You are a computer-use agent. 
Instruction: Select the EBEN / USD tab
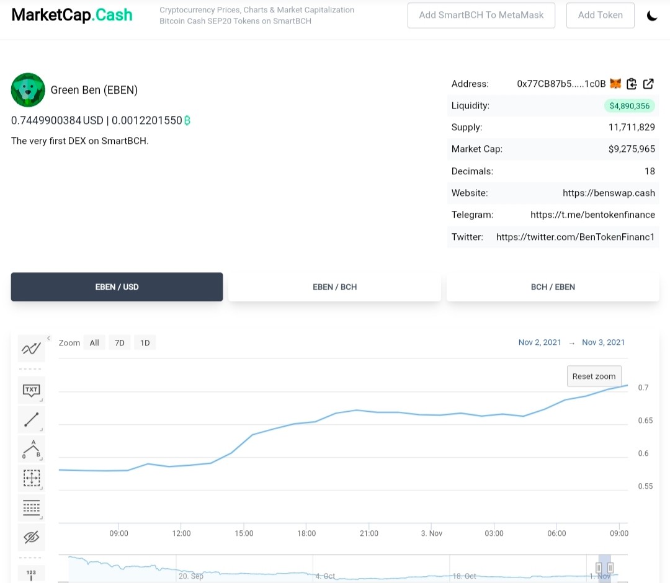[x=117, y=287]
